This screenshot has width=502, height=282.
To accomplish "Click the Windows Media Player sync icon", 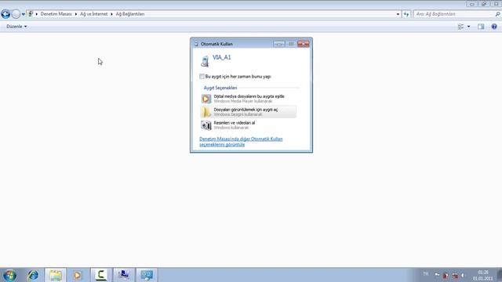I will coord(206,99).
